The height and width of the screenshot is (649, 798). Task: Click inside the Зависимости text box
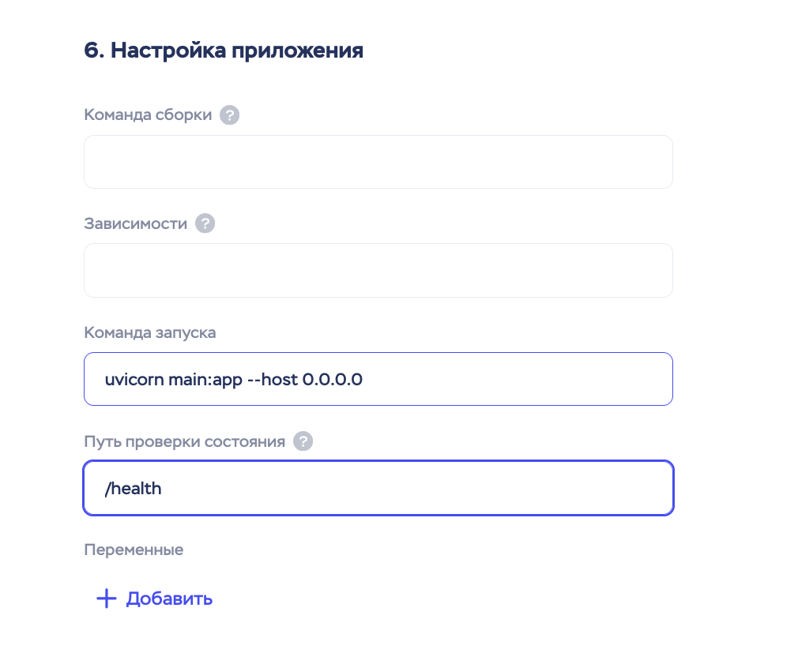378,270
